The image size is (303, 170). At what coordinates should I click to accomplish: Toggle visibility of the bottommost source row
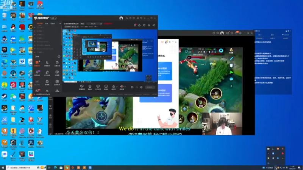pos(35,52)
